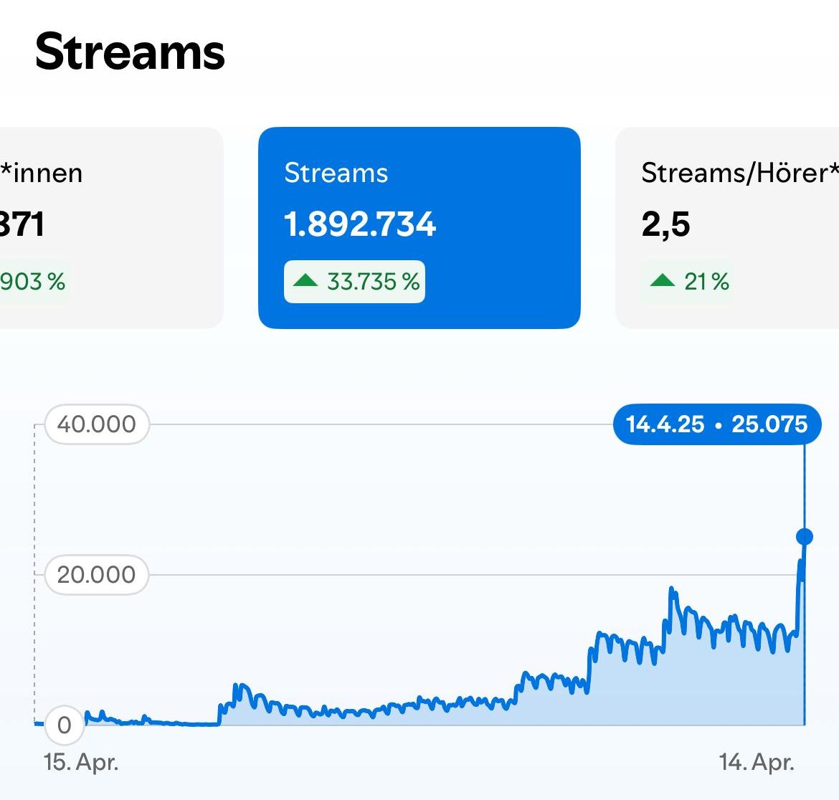Click the 40.000 y-axis label
The width and height of the screenshot is (839, 800).
click(x=97, y=424)
